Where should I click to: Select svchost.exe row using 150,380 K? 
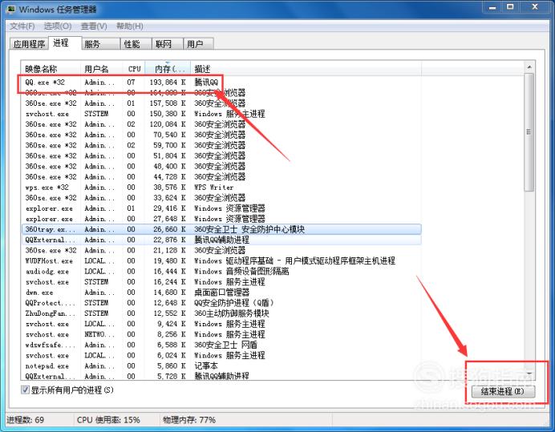(x=221, y=114)
